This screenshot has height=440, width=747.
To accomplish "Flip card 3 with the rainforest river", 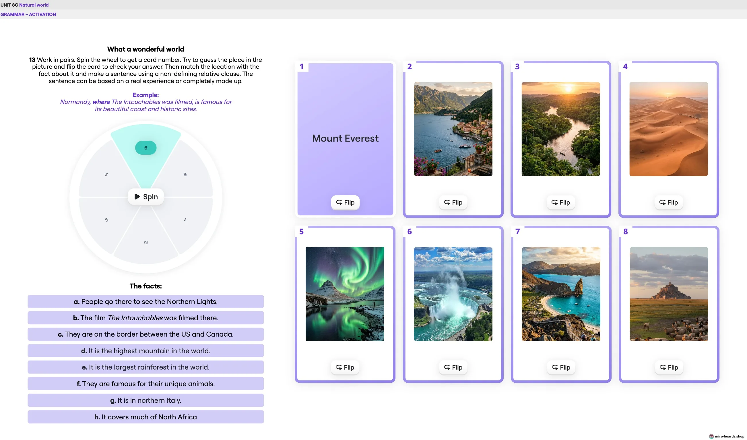I will [x=561, y=203].
